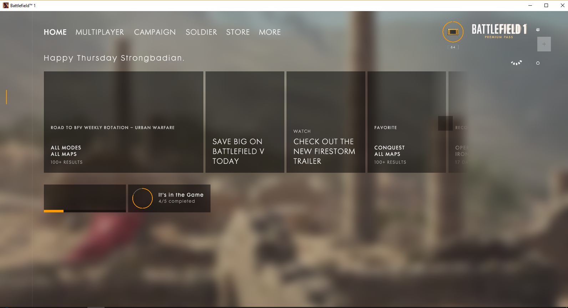Open Road to BFV Urban Warfare tile
The height and width of the screenshot is (308, 568).
point(123,122)
